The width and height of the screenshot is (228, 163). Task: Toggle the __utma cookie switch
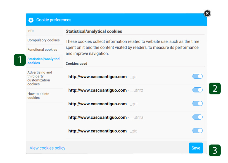198,117
